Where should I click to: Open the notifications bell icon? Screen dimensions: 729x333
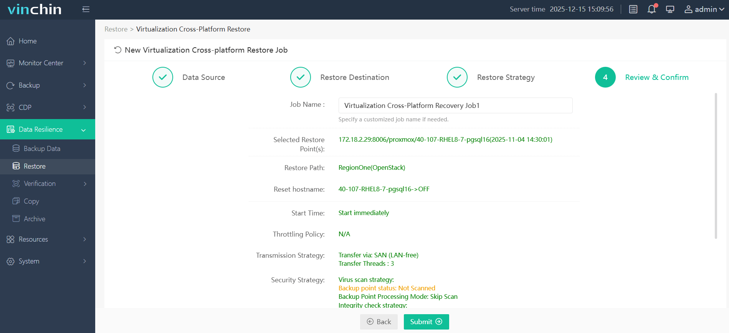tap(651, 9)
